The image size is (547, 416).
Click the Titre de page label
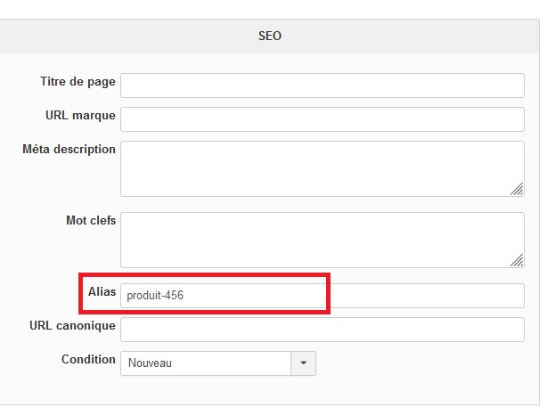coord(78,82)
